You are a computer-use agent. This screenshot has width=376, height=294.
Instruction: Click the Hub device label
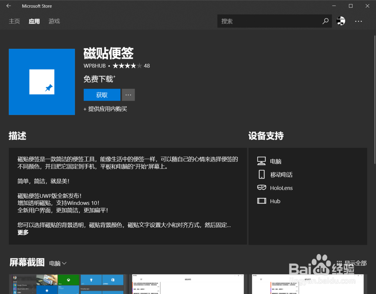(x=275, y=201)
